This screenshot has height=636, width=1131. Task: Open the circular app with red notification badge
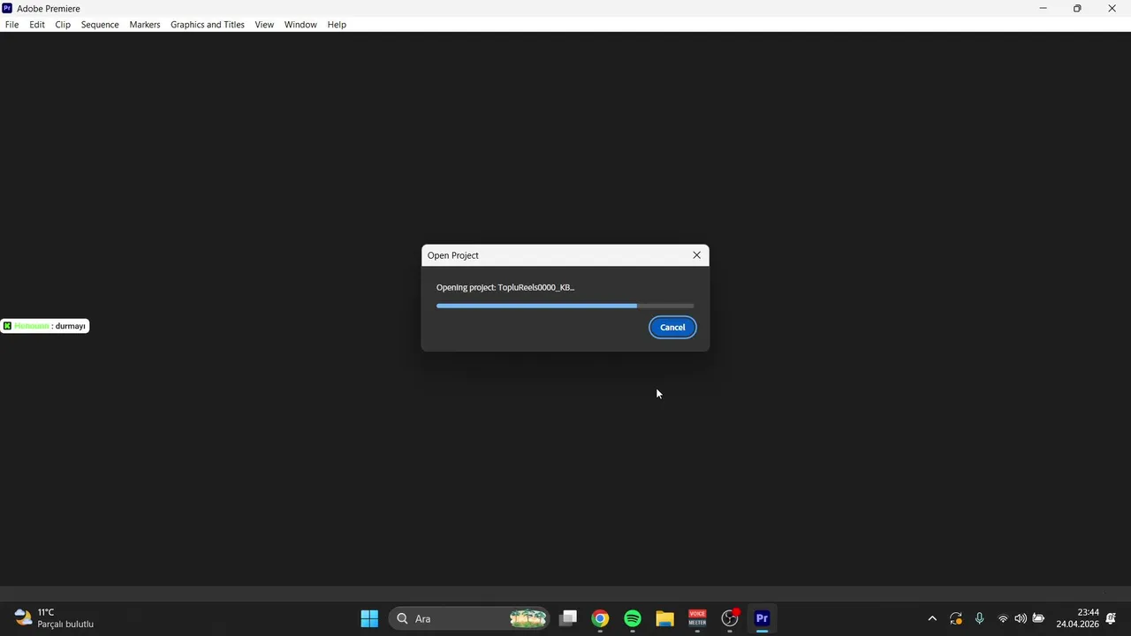click(730, 618)
